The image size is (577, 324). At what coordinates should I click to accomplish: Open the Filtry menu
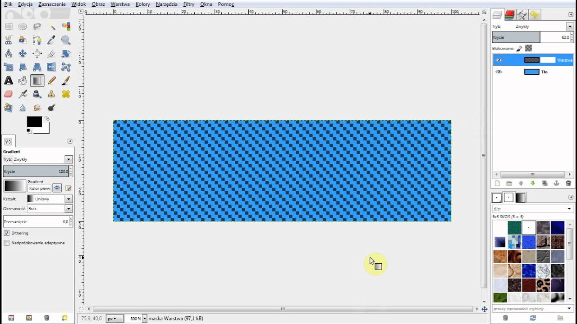click(x=189, y=4)
